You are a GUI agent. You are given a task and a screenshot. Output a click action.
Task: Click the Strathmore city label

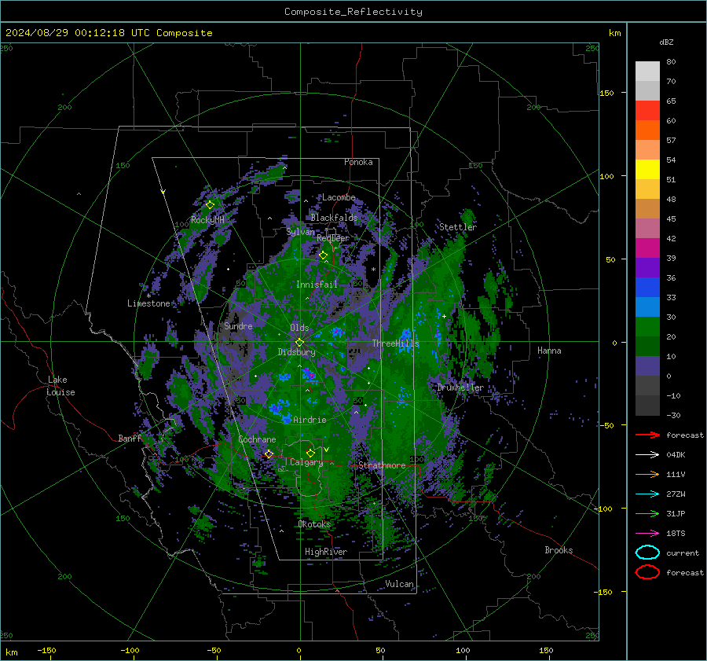382,465
